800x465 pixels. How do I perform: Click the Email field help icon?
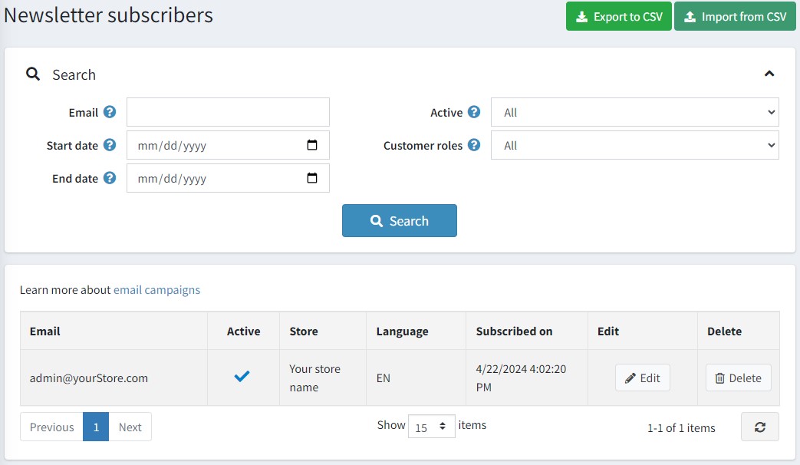tap(110, 112)
